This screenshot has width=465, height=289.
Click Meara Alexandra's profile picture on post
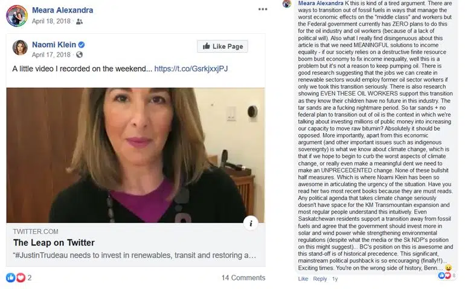17,16
